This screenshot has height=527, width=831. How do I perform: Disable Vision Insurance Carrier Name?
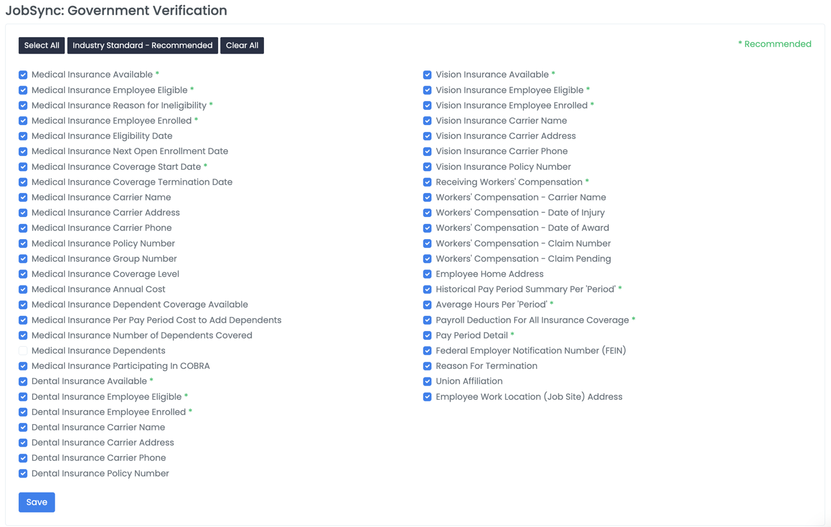427,121
